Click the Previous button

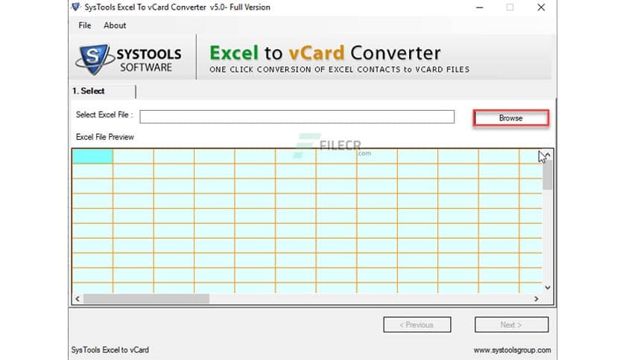(417, 325)
